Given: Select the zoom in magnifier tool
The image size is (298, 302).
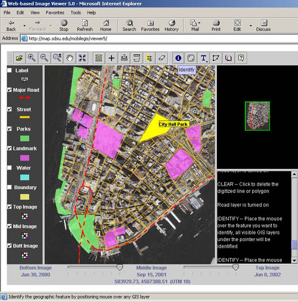Looking at the screenshot, I should click(32, 58).
